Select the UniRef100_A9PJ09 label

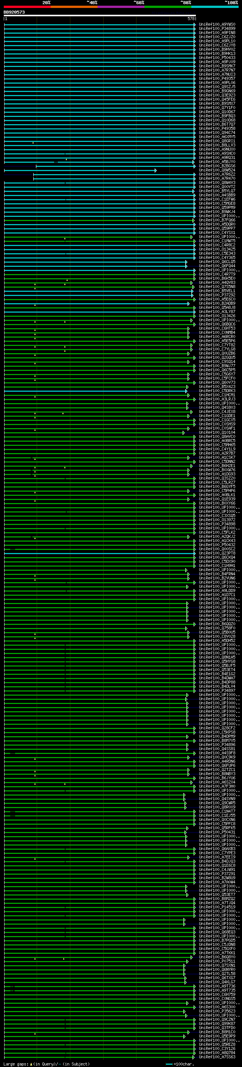(217, 62)
